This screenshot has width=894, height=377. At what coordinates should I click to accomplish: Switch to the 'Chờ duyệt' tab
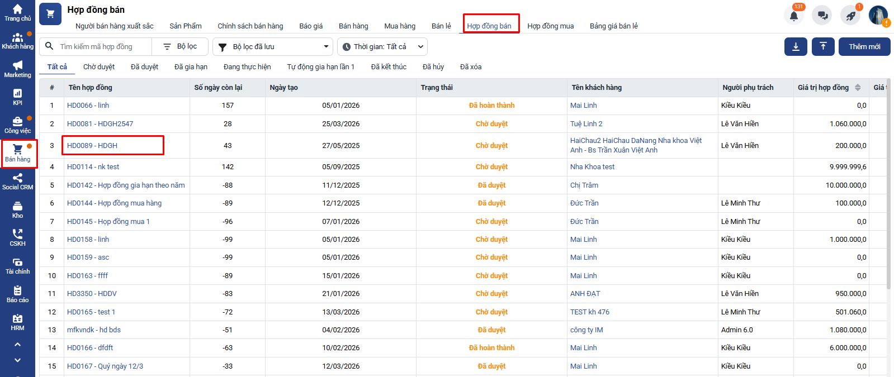(x=99, y=67)
